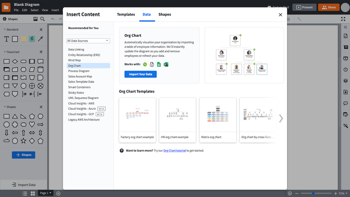Screen dimensions: 350x197
Task: Open the history clock icon in right sidebar
Action: [x=345, y=70]
